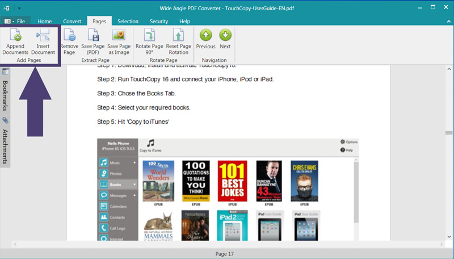Minimize the PDF Converter window

click(419, 8)
